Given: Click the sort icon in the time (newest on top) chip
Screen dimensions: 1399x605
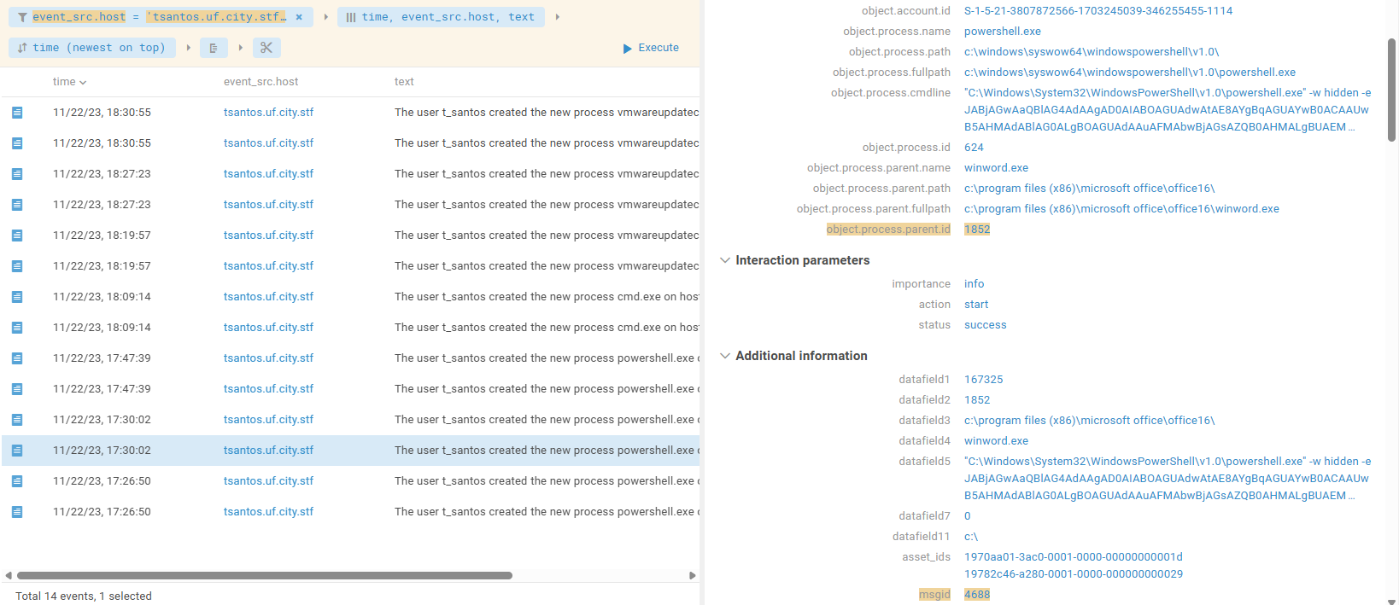Looking at the screenshot, I should 22,48.
